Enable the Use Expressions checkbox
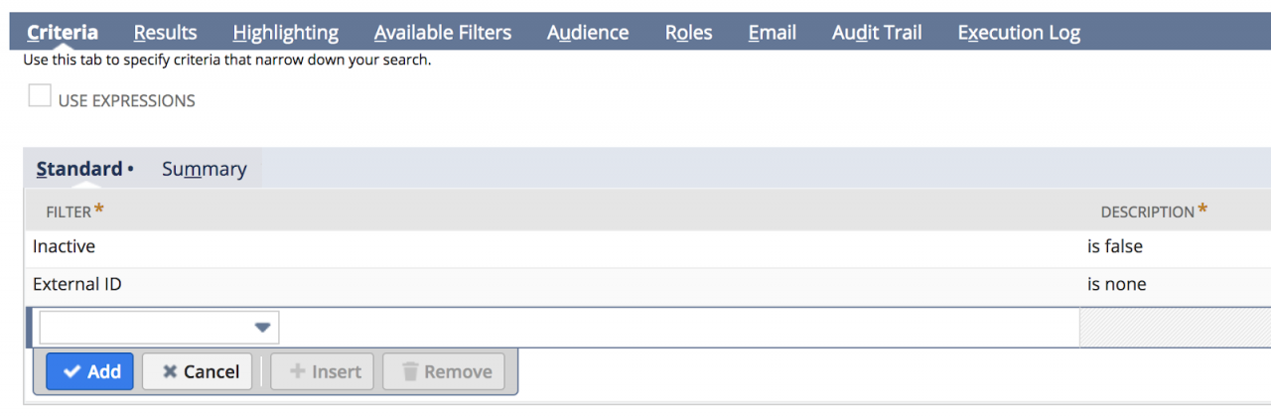This screenshot has height=420, width=1271. (x=40, y=96)
